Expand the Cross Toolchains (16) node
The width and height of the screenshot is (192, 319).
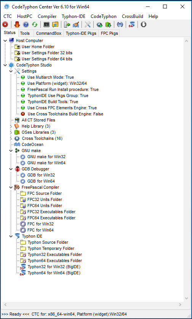click(x=11, y=138)
